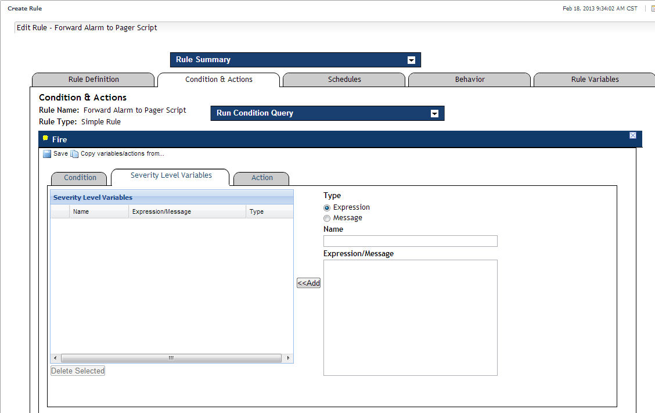
Task: Click the yellow Fire severity icon
Action: point(46,138)
